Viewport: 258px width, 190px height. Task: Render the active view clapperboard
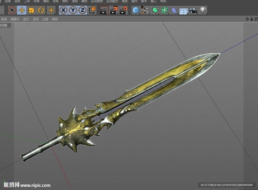point(104,10)
